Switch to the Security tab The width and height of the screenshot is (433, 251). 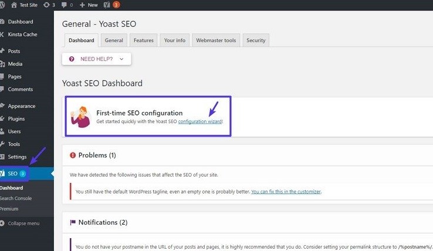(256, 40)
